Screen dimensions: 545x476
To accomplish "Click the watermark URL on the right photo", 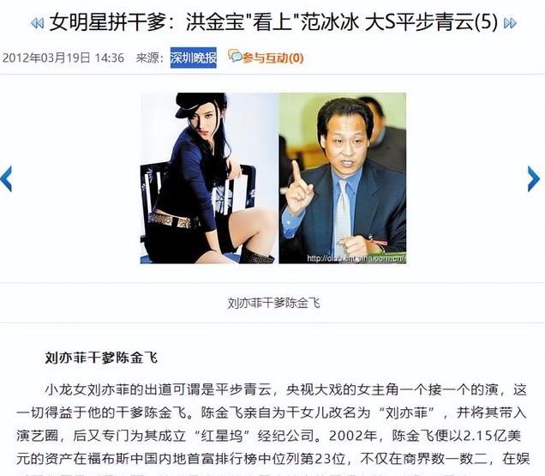I will coord(356,258).
